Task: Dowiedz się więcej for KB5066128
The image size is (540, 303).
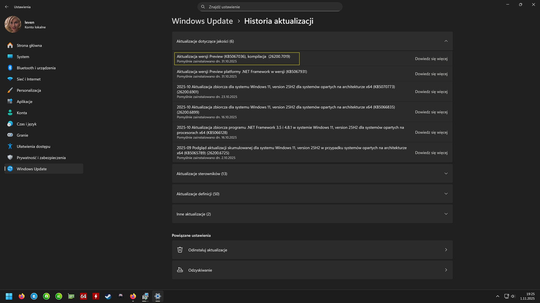Action: click(x=431, y=132)
